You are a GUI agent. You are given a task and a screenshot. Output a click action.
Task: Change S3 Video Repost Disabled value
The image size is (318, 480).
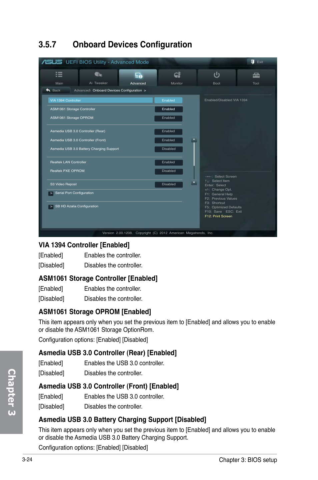(168, 184)
